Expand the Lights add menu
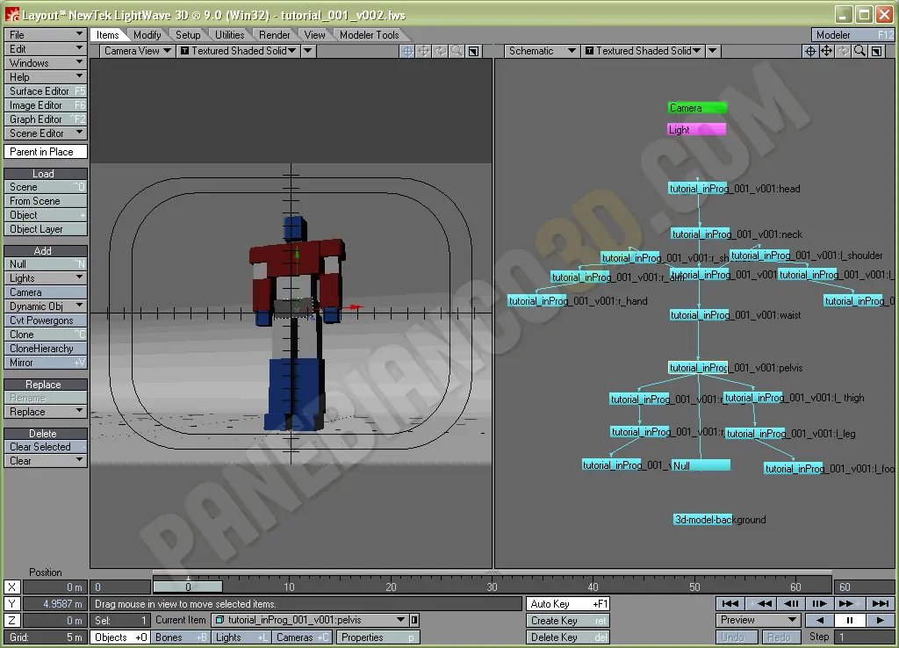This screenshot has height=648, width=899. point(46,278)
